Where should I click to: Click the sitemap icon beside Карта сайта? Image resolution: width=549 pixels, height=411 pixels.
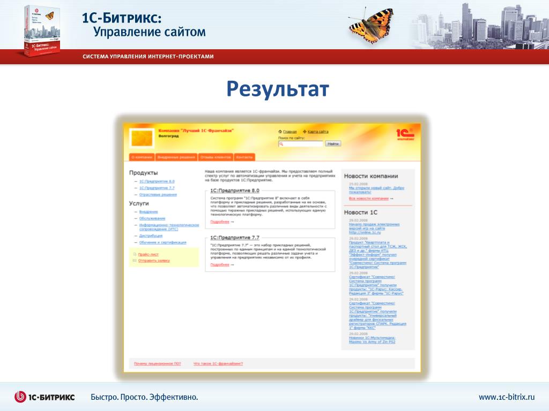tap(305, 132)
